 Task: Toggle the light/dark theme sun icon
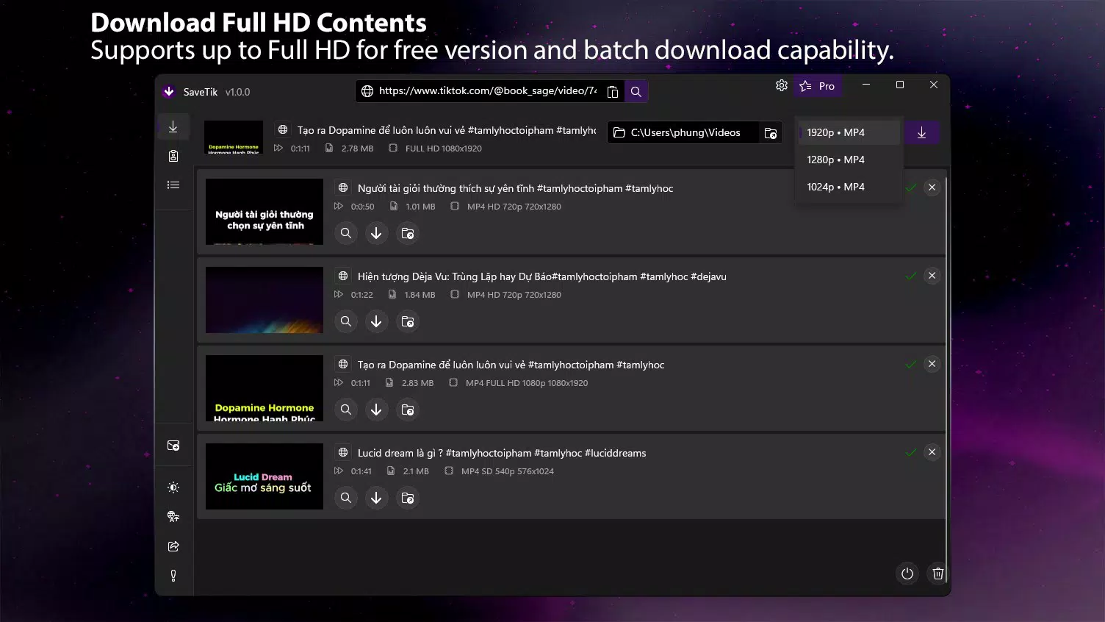click(x=173, y=487)
